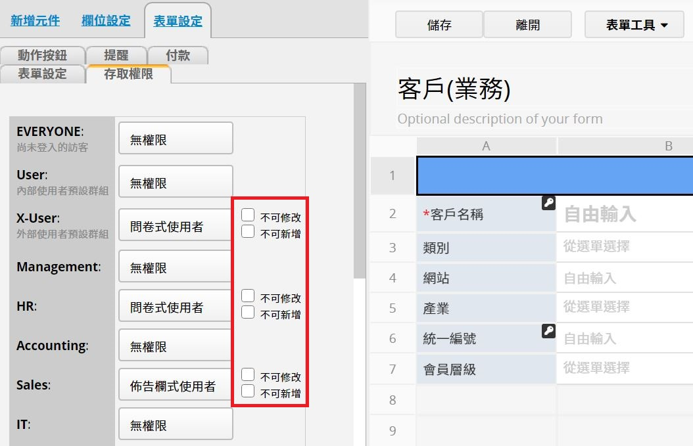The width and height of the screenshot is (693, 446).
Task: Enable 不可修改 for Sales group
Action: coord(248,374)
